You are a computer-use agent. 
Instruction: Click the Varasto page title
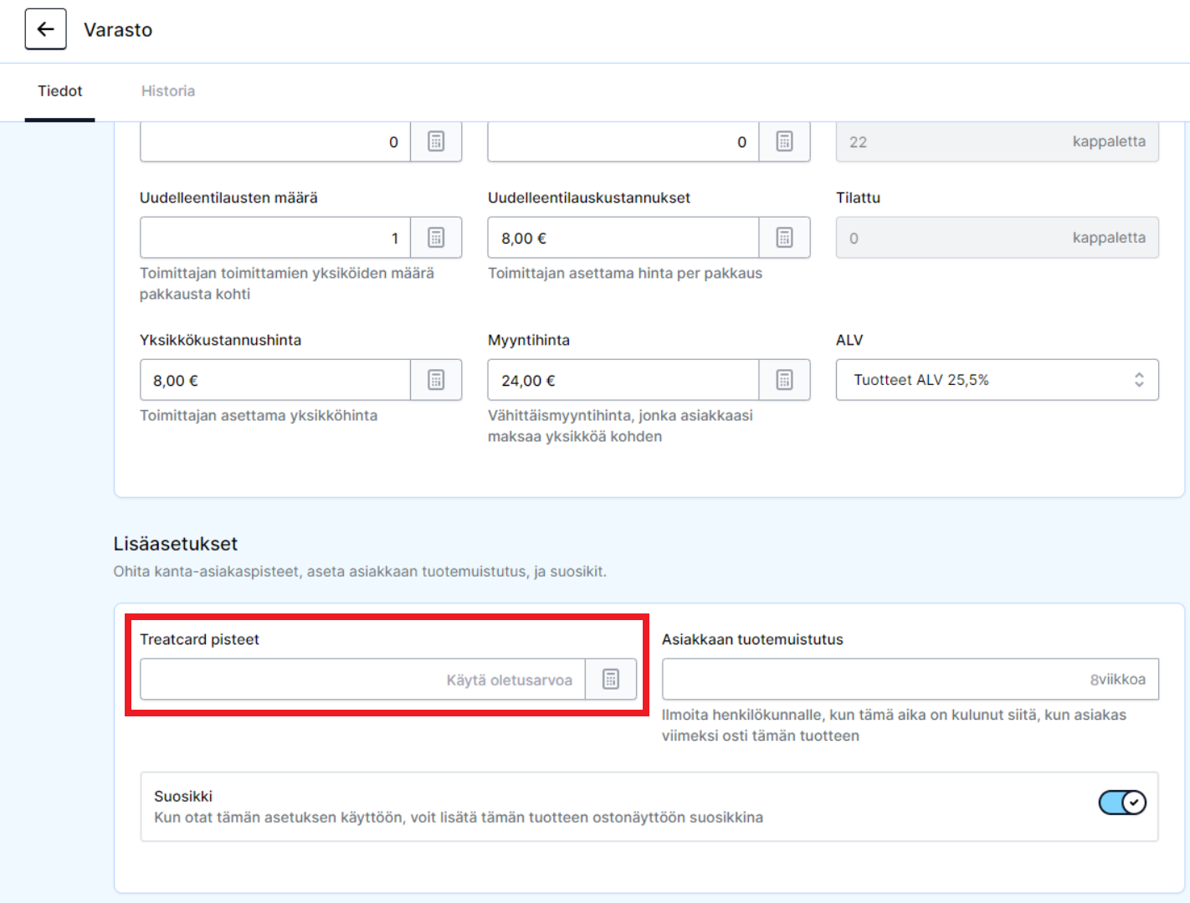point(118,30)
